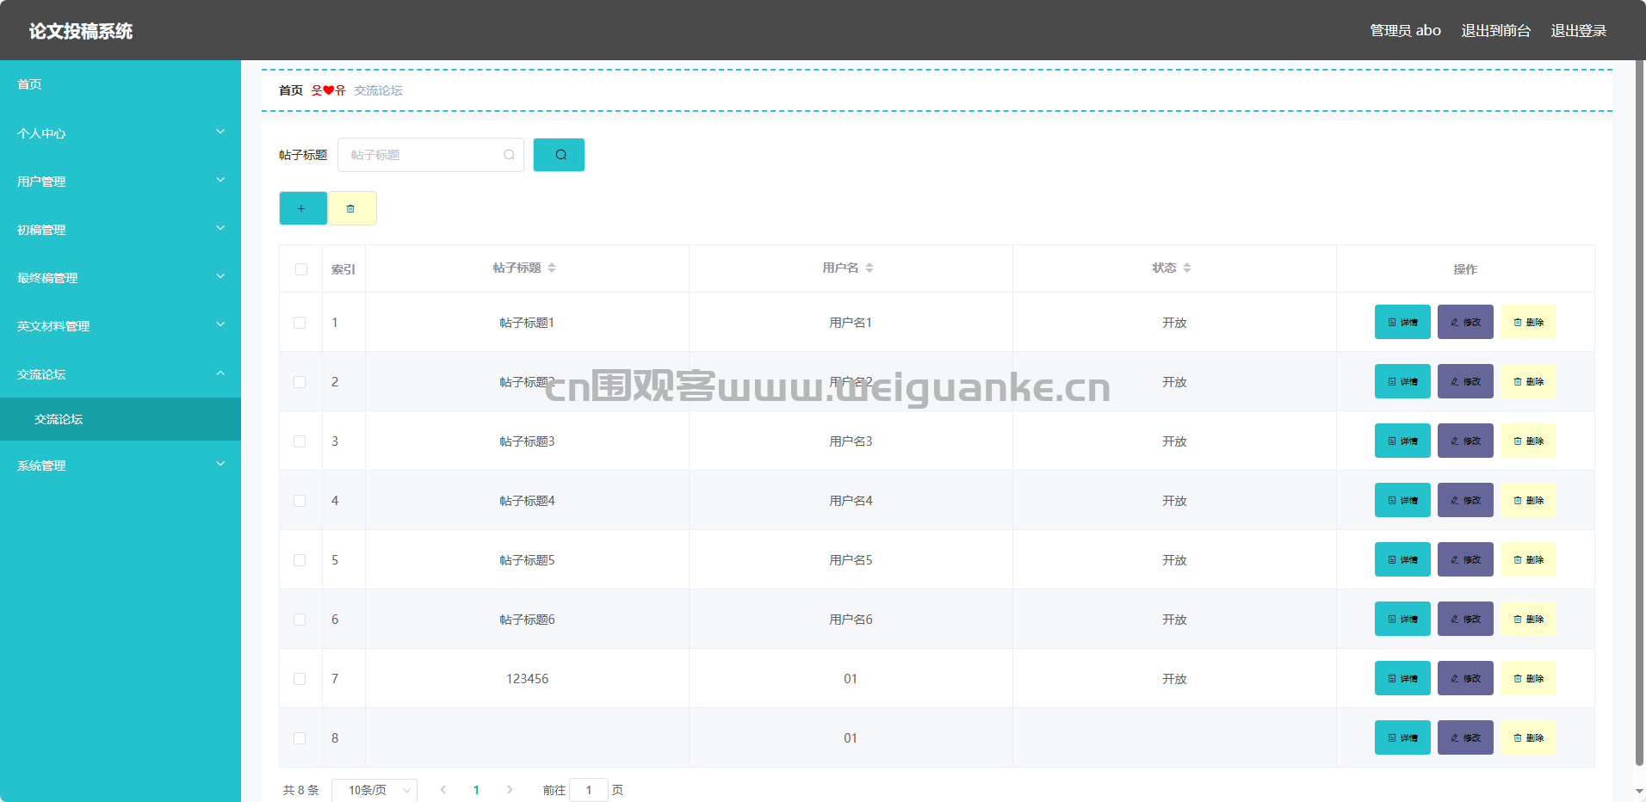Click the 用户名6 cell
Screen dimensions: 1646x802
click(851, 619)
